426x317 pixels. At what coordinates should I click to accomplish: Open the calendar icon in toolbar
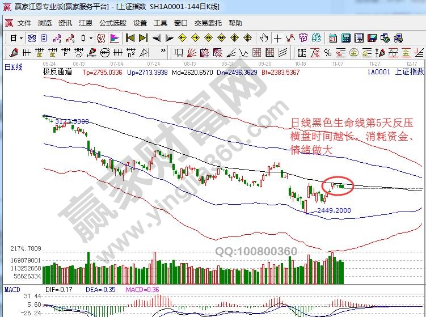pyautogui.click(x=332, y=38)
